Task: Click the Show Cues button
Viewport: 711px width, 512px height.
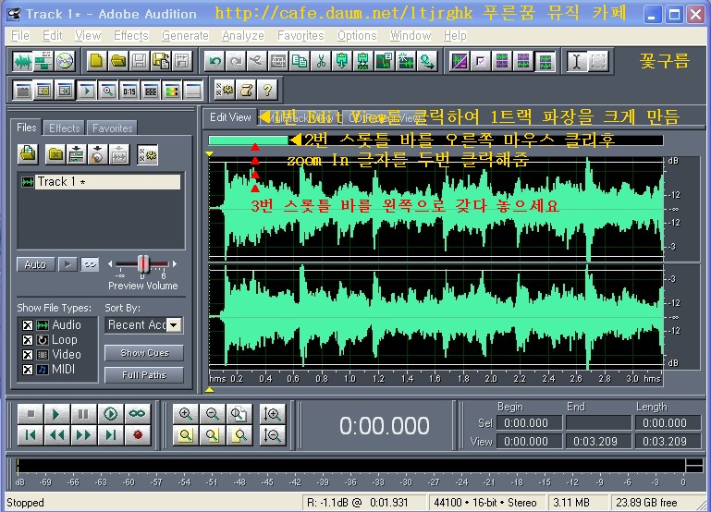Action: click(144, 353)
